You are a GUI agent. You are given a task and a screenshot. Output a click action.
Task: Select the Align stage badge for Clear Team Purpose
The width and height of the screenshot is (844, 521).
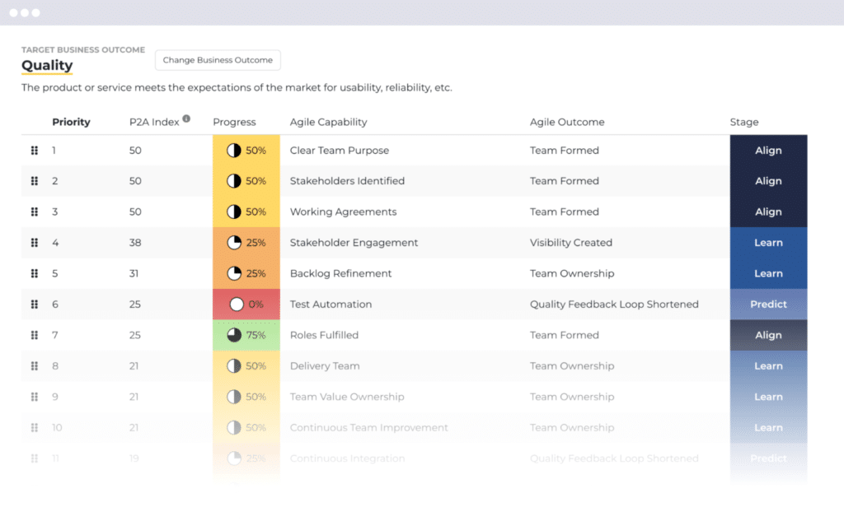768,150
